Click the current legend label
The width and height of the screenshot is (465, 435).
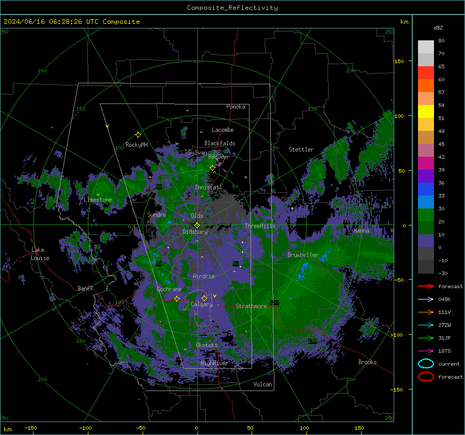449,364
